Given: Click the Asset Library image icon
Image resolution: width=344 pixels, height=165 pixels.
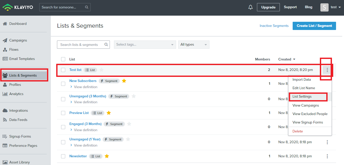Looking at the screenshot, I should point(5,162).
